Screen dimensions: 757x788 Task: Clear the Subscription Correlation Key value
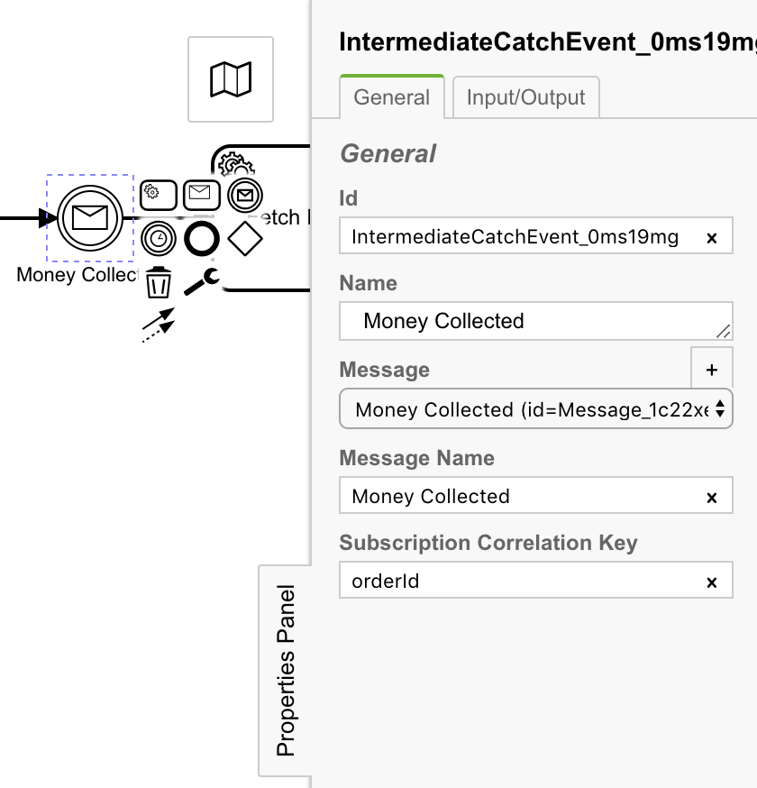pos(712,581)
